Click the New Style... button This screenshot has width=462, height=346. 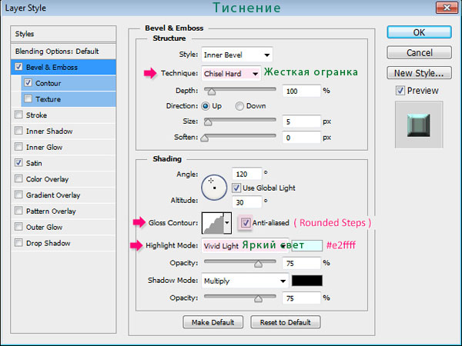pyautogui.click(x=419, y=73)
